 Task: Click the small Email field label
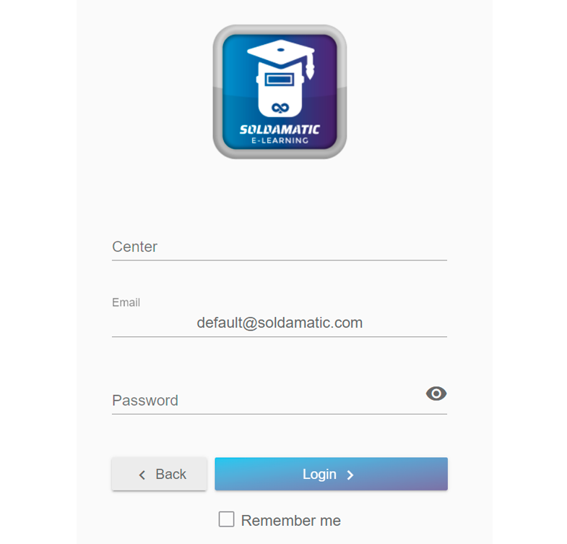click(x=126, y=302)
